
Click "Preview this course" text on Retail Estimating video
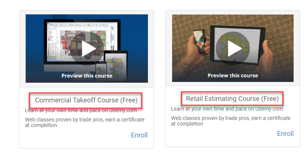pos(233,76)
